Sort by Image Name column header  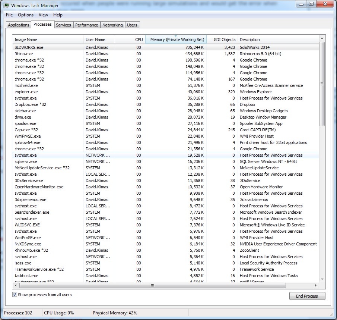point(48,40)
